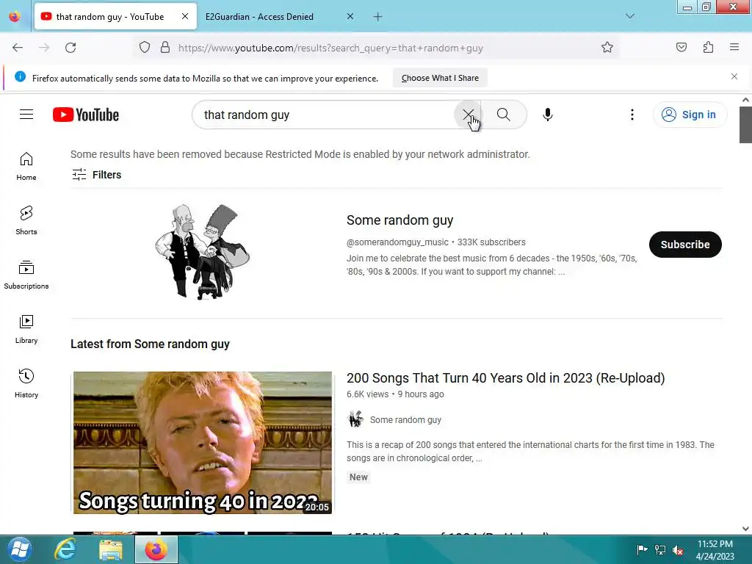752x564 pixels.
Task: Open YouTube settings three-dot menu
Action: 632,115
